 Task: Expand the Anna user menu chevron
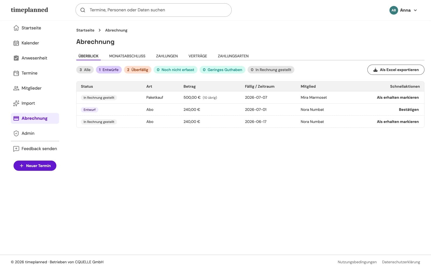click(x=415, y=10)
